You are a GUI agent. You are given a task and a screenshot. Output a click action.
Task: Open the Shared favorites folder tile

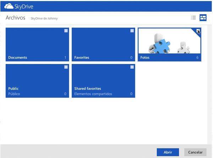pos(103,81)
